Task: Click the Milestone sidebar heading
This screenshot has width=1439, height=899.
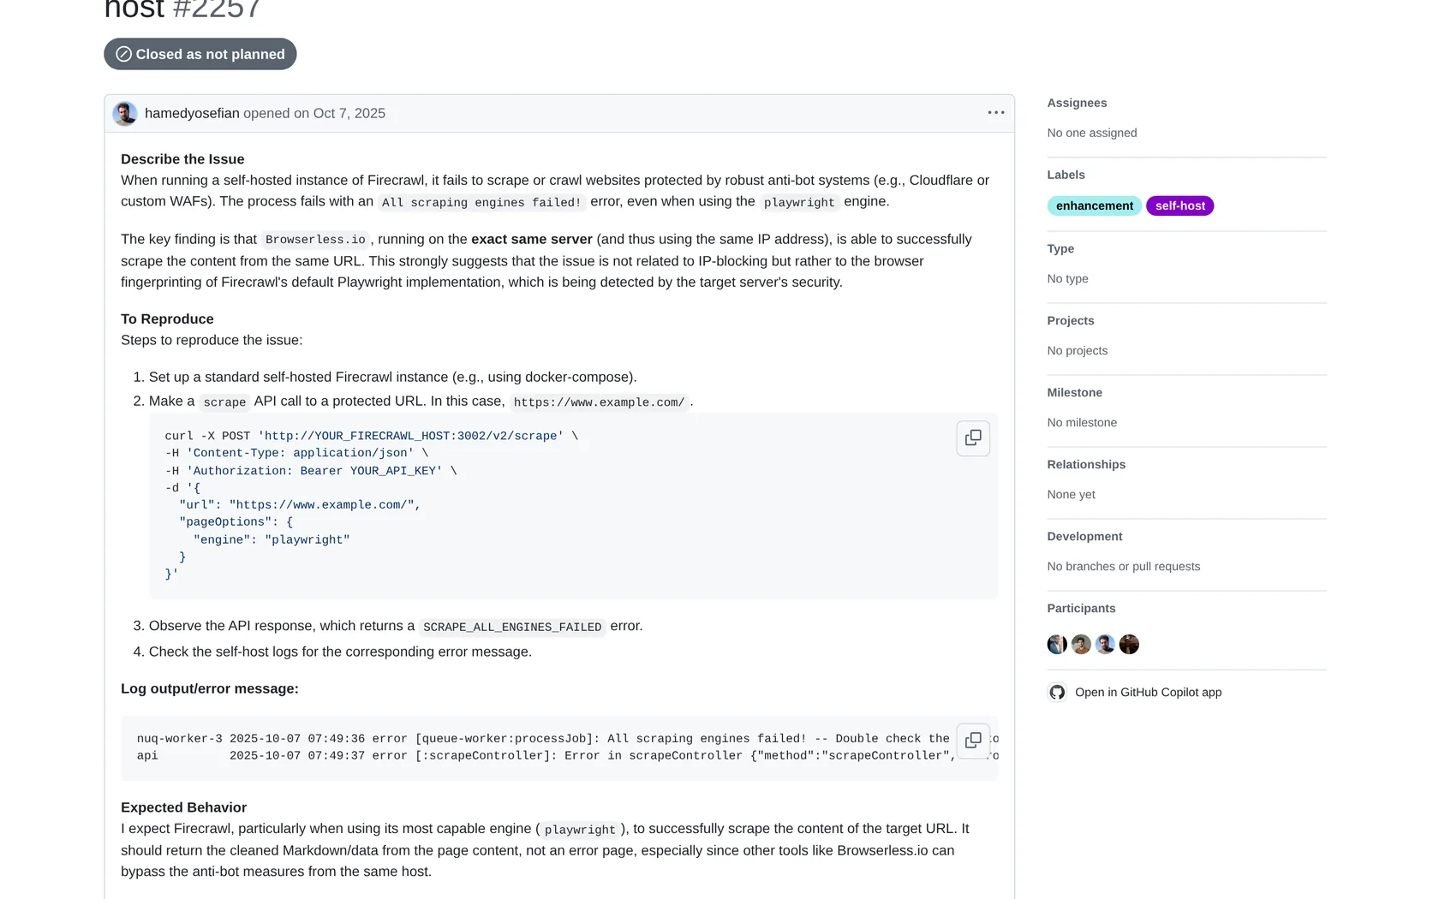Action: 1074,392
